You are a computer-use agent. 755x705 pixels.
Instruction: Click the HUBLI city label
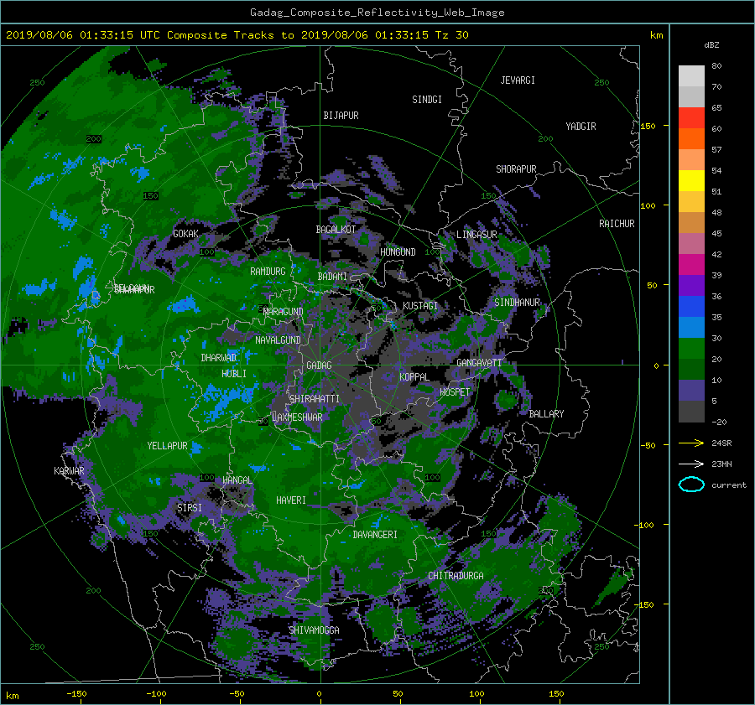pos(233,374)
